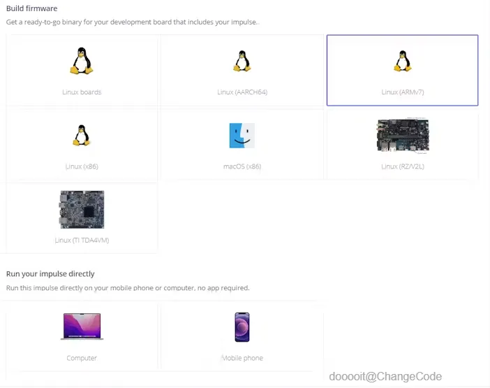The image size is (490, 388).
Task: Click the "Linux (AARCH64)" label
Action: (x=242, y=92)
